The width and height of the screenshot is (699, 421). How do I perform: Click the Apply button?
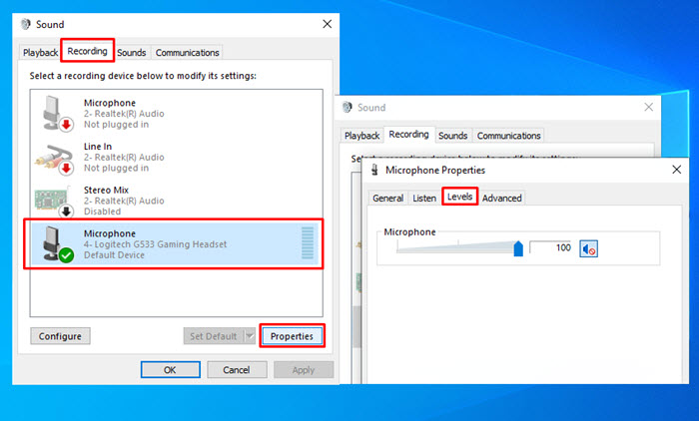(304, 370)
